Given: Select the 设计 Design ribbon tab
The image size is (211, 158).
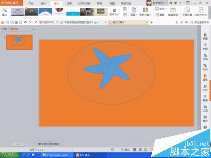Looking at the screenshot, I should (57, 3).
